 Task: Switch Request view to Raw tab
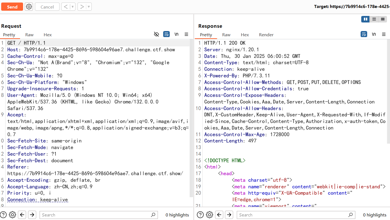coord(29,35)
